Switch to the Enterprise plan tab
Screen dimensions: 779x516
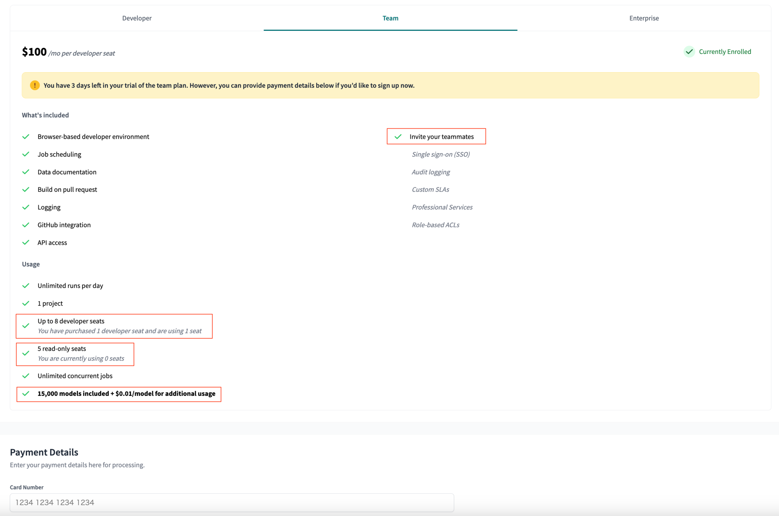coord(644,18)
